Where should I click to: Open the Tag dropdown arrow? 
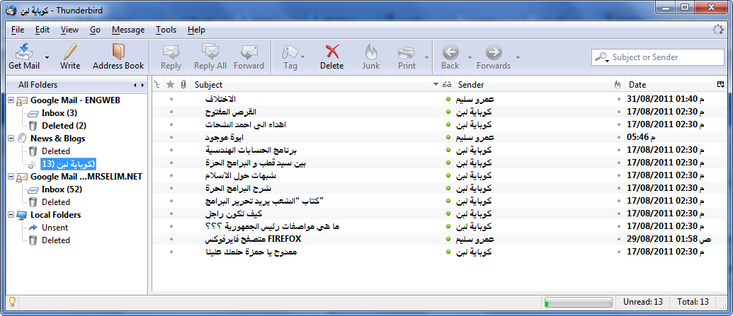[x=302, y=57]
